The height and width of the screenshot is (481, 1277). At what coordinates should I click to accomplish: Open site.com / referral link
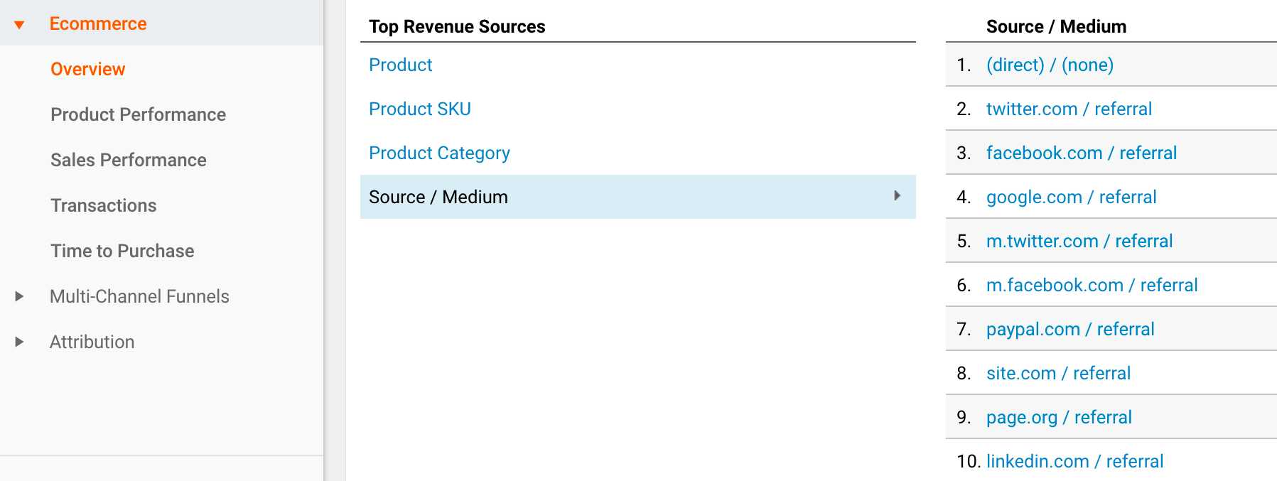click(x=1058, y=373)
